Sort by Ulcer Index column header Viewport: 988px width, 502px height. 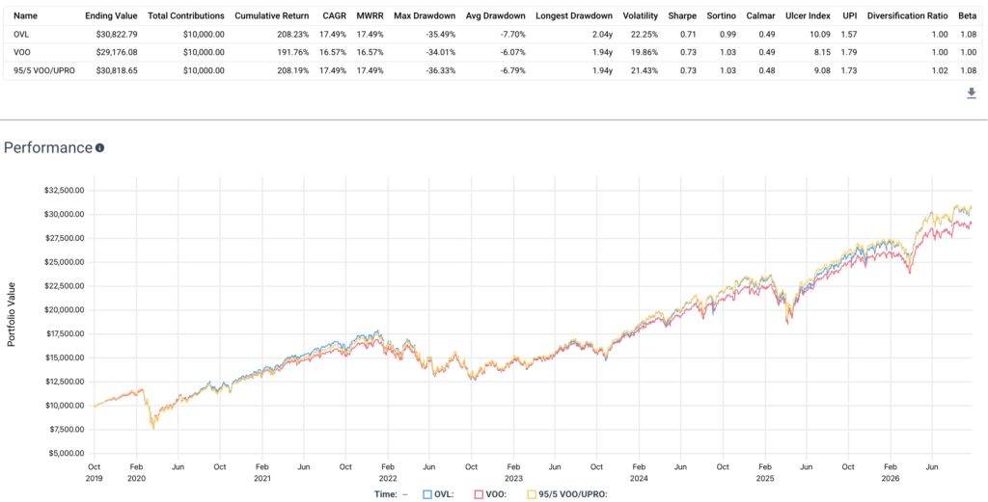coord(808,15)
